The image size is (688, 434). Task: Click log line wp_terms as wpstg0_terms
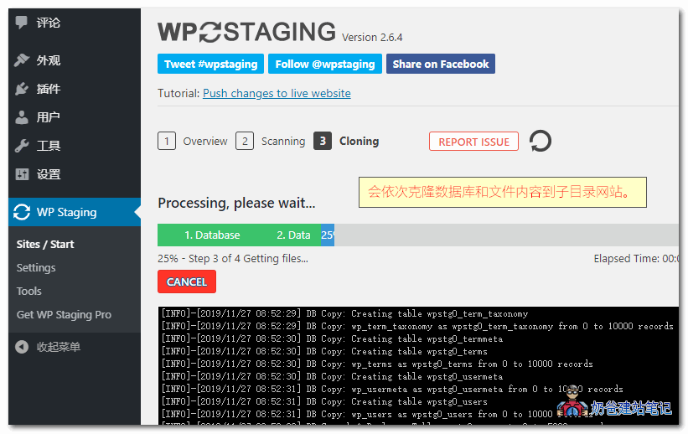click(x=377, y=364)
